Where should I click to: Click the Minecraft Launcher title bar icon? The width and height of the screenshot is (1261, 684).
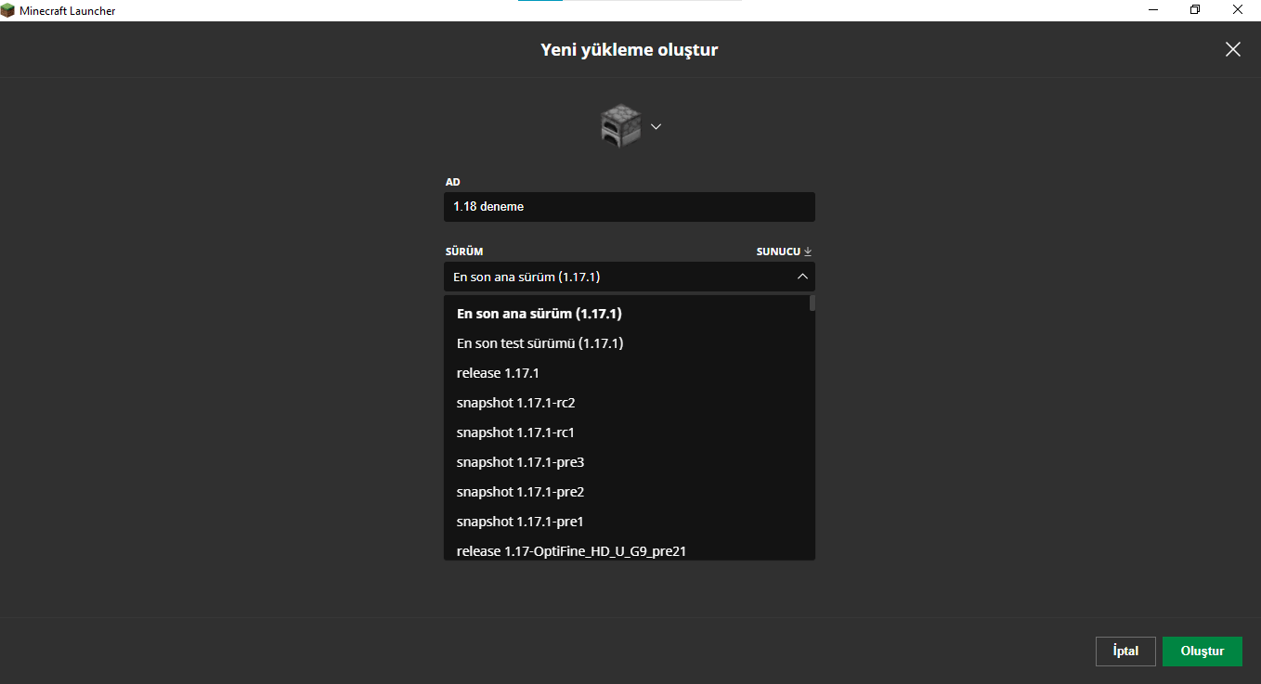point(8,10)
